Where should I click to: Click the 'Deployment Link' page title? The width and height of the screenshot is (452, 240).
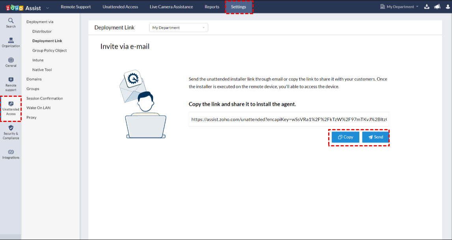(x=114, y=28)
